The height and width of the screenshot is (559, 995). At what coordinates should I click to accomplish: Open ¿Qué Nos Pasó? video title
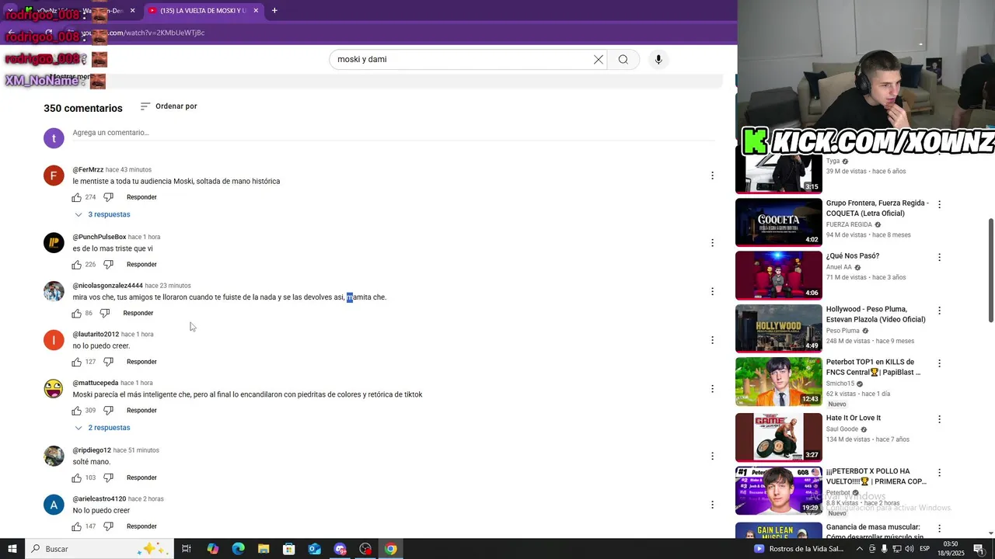853,256
